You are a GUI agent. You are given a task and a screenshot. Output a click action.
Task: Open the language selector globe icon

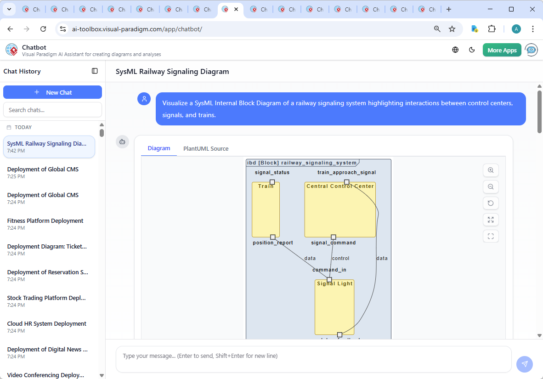tap(455, 50)
